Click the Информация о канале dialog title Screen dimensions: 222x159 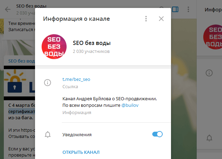[x=76, y=19]
